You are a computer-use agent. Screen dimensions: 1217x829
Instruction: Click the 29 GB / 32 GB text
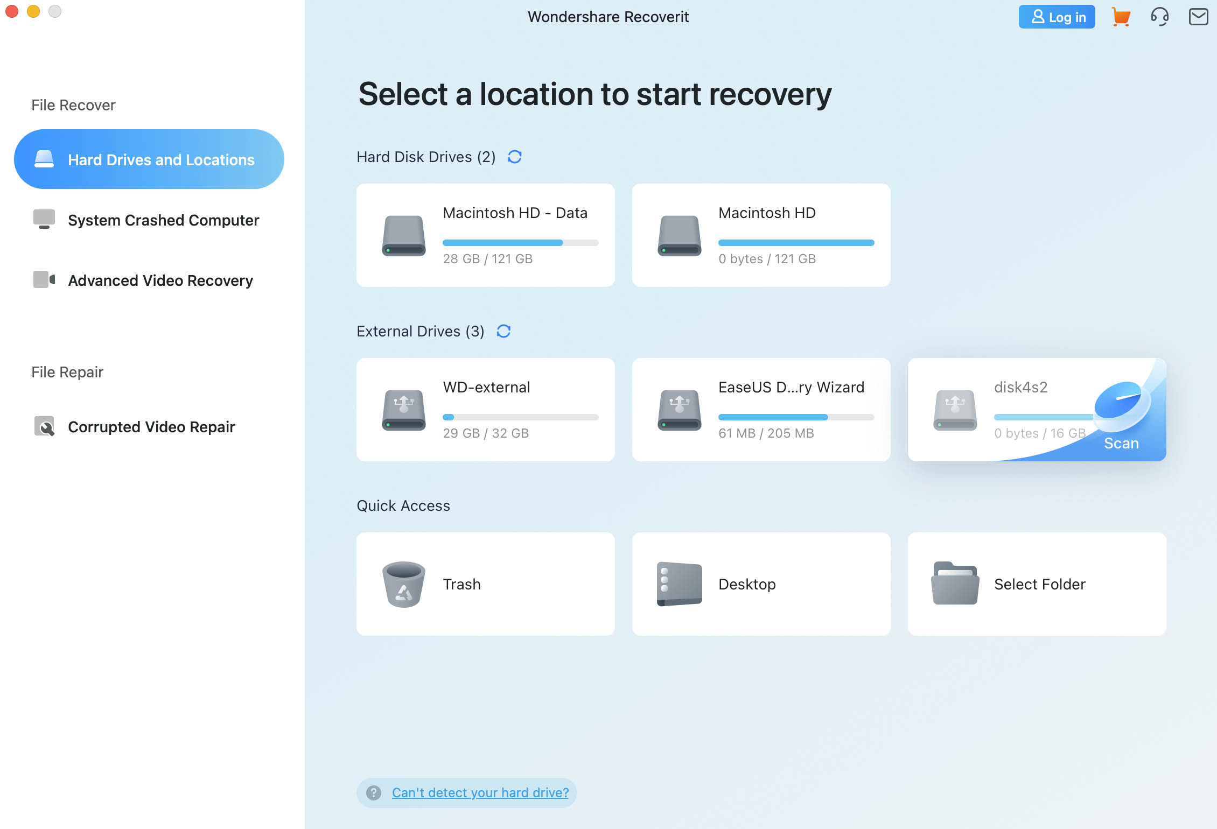pos(486,433)
